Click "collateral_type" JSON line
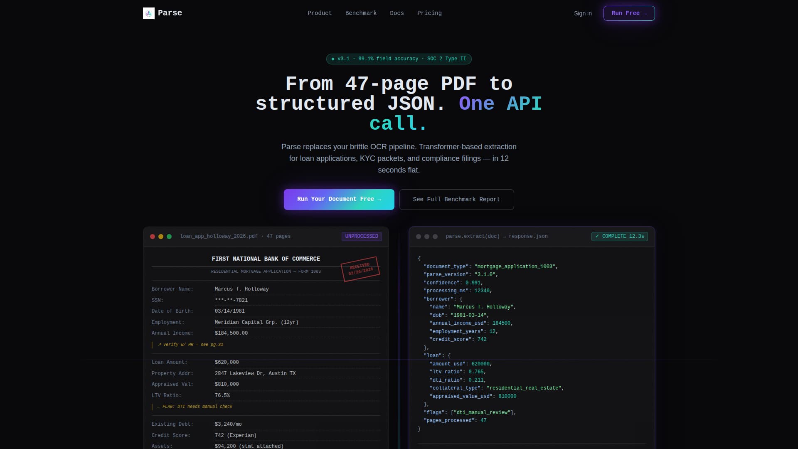 pos(497,388)
